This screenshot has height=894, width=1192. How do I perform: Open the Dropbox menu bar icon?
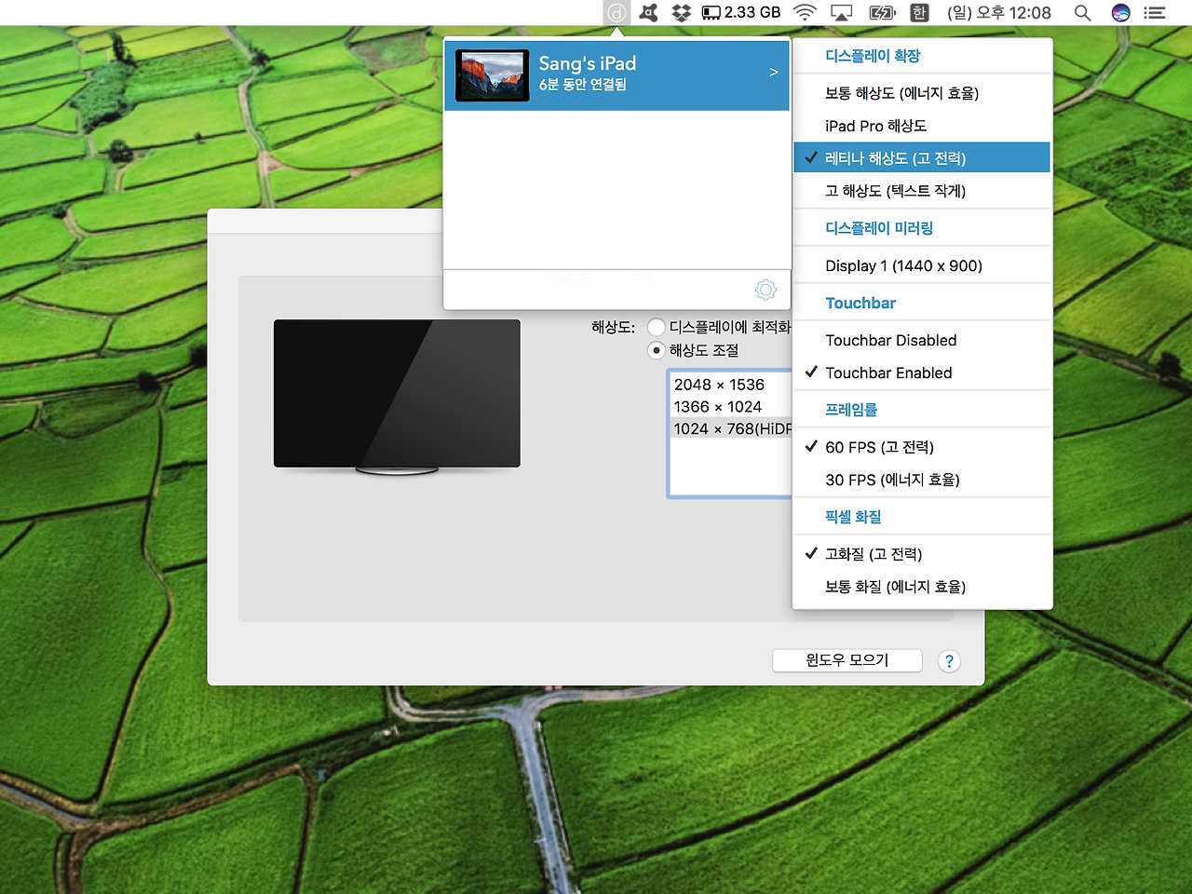coord(682,13)
